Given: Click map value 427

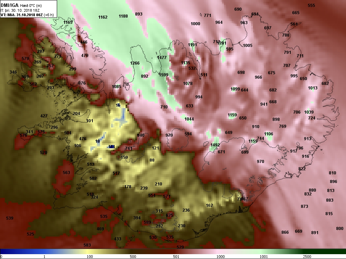Looking at the screenshot, I should [44, 116].
